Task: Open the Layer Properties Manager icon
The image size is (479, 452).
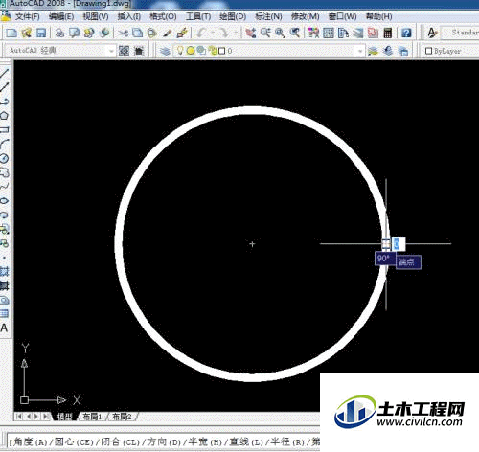Action: (165, 51)
